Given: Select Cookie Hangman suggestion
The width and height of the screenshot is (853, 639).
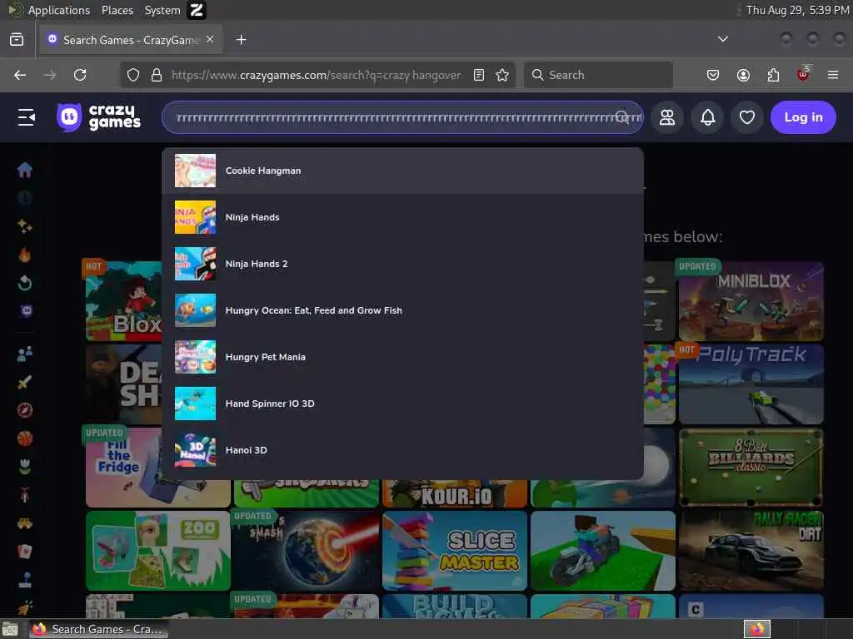Looking at the screenshot, I should click(402, 171).
